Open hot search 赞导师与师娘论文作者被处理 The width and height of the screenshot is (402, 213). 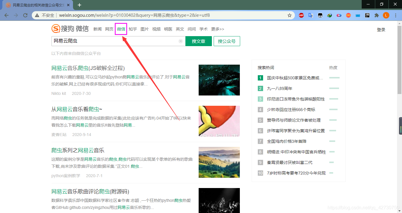[294, 120]
